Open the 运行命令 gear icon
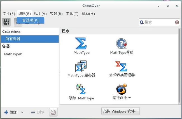The image size is (182, 119). click(122, 89)
